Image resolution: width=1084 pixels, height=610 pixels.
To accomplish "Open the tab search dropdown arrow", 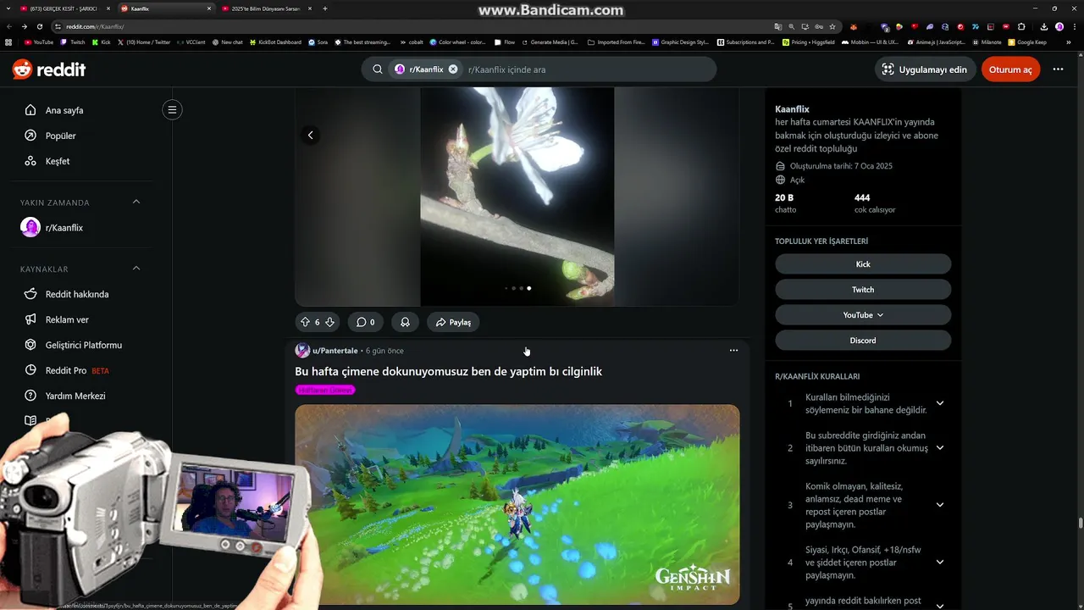I will coord(8,8).
